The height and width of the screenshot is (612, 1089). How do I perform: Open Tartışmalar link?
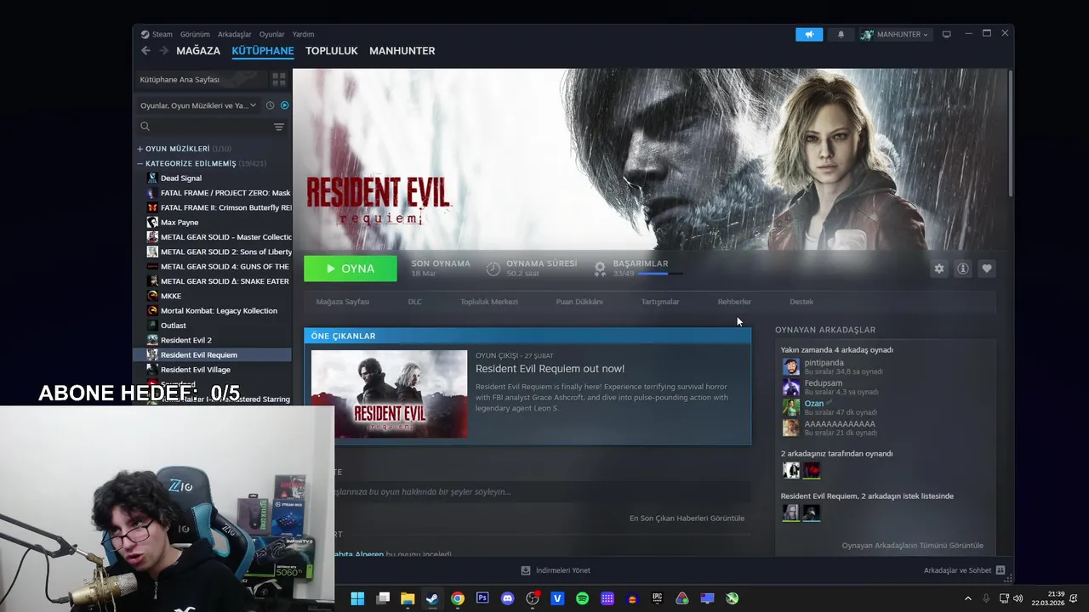(660, 302)
